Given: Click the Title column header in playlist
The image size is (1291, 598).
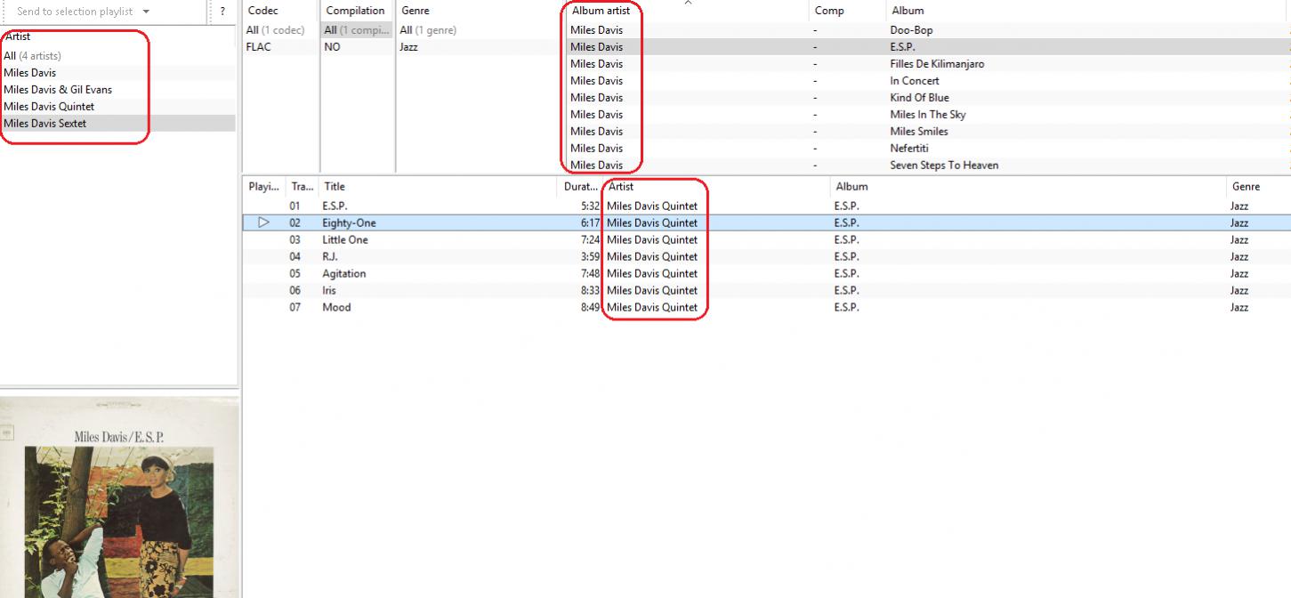Looking at the screenshot, I should pos(334,187).
